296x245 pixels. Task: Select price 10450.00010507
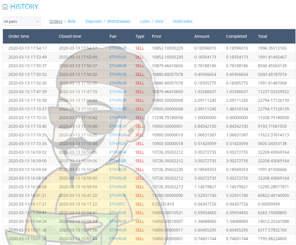coord(167,221)
